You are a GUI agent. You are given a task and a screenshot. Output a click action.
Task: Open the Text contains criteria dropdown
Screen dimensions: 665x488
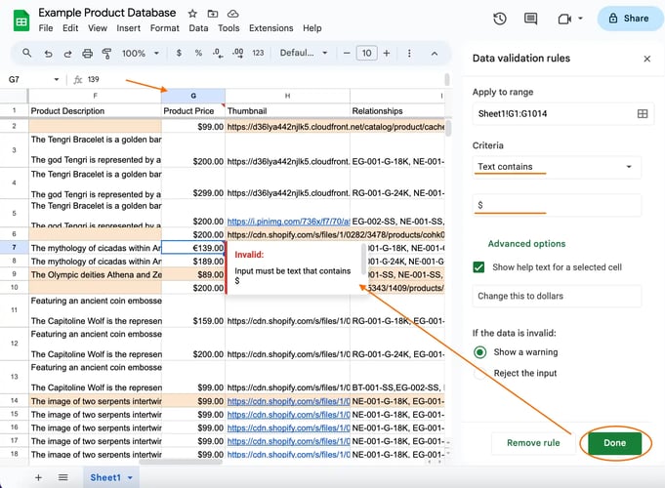coord(557,167)
